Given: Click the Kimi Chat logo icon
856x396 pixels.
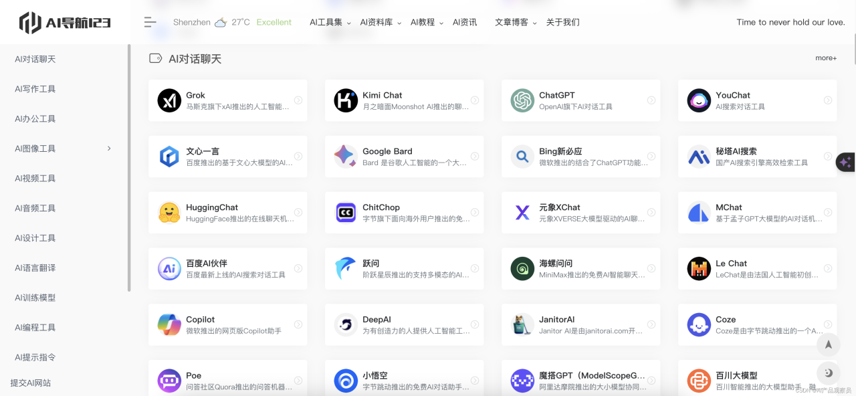Looking at the screenshot, I should click(x=346, y=100).
